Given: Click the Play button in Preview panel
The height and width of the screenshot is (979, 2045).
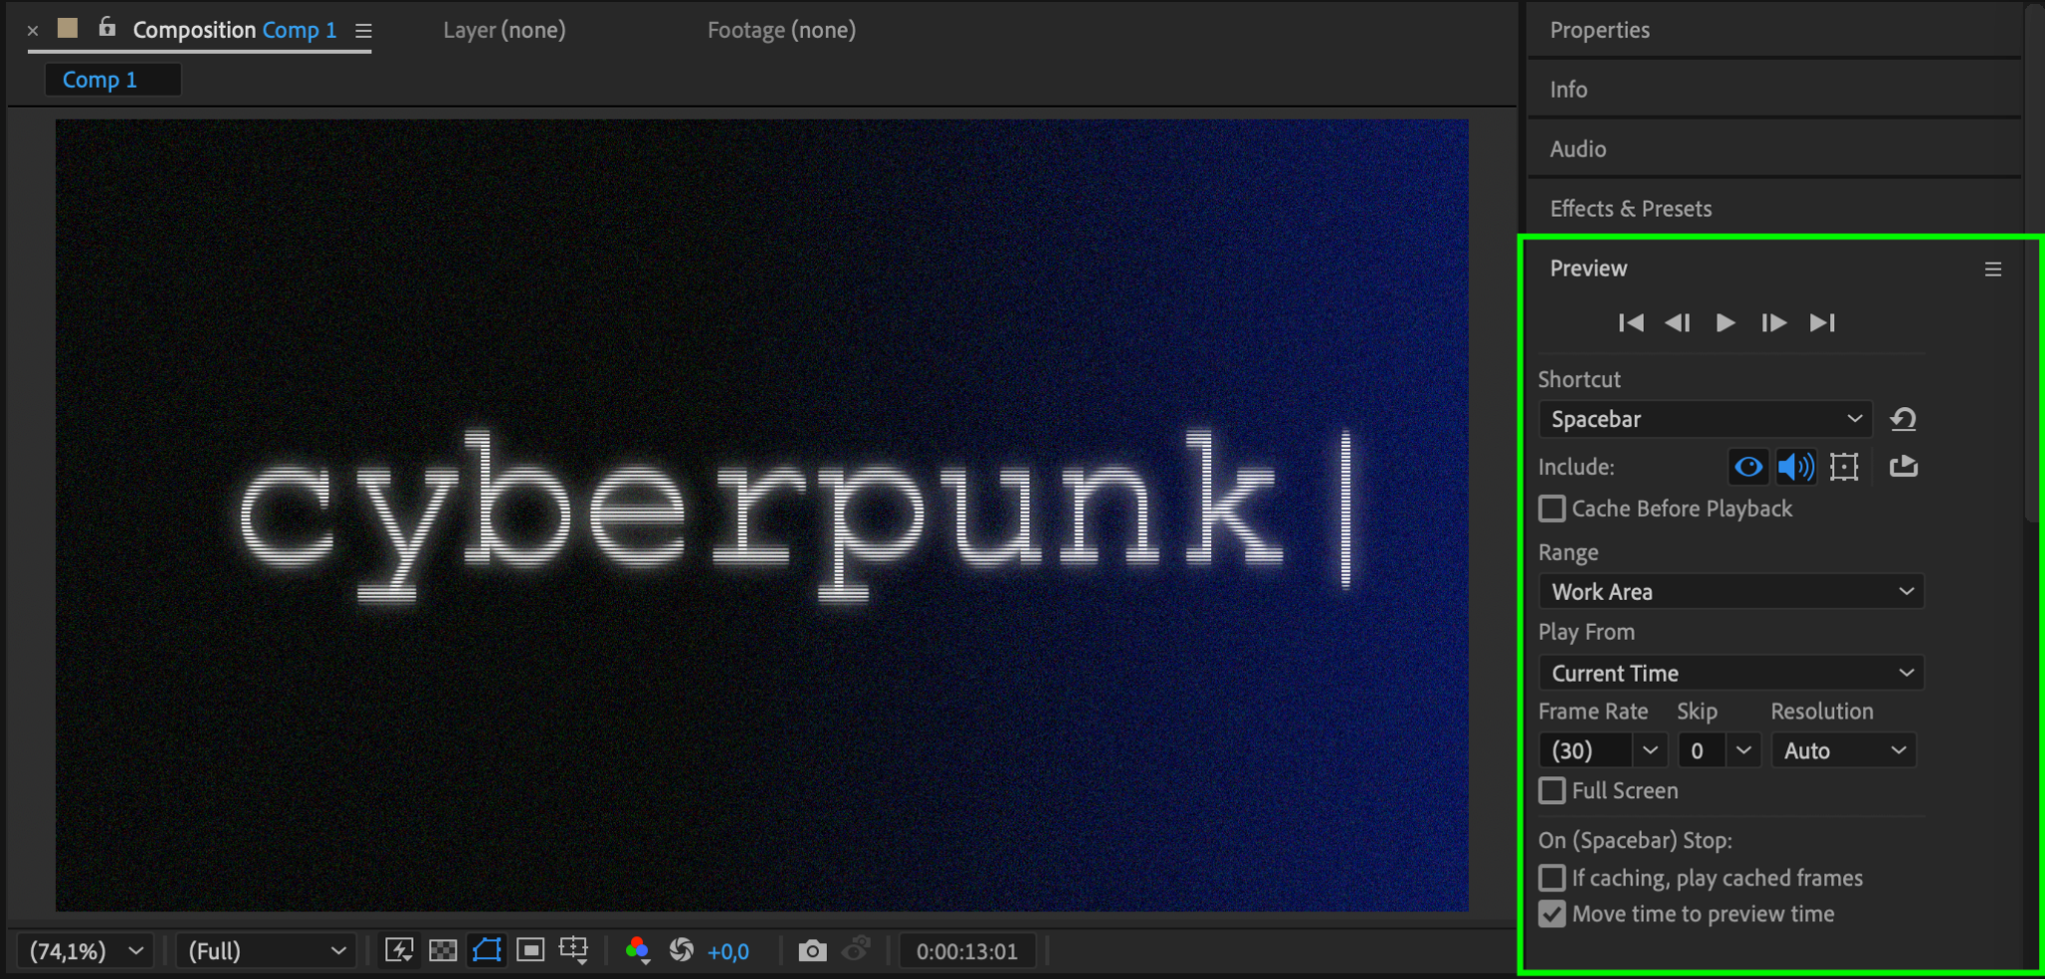Looking at the screenshot, I should [x=1724, y=322].
